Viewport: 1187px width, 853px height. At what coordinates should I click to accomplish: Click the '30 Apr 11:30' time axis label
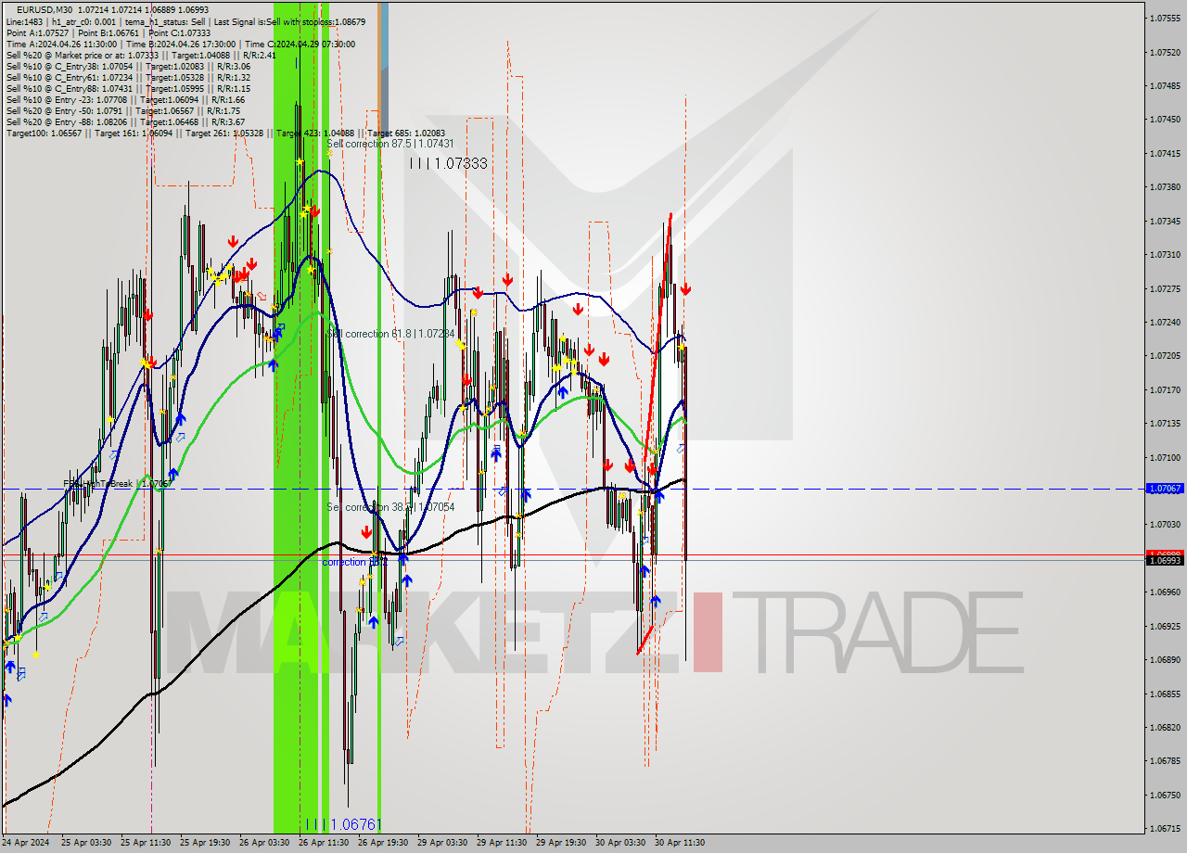[680, 843]
